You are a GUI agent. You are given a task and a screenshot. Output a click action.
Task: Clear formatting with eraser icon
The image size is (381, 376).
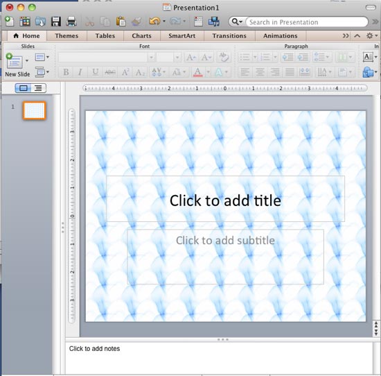(x=224, y=57)
